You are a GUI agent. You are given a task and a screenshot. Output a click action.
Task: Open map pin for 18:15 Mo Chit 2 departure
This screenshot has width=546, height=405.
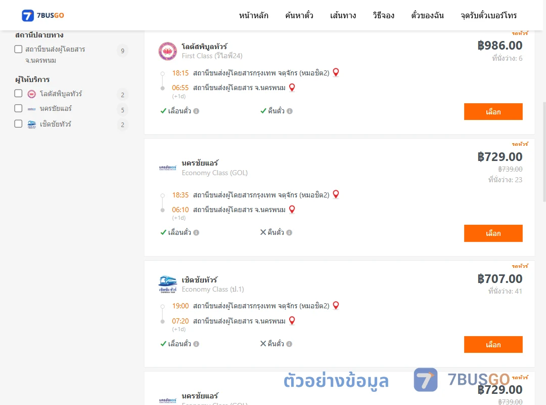tap(336, 72)
